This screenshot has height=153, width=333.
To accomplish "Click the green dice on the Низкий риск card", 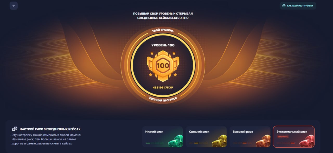I will [x=176, y=141].
